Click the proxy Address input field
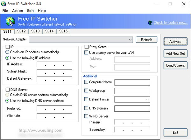Viewport: 191px width, 140px height. [132, 60]
